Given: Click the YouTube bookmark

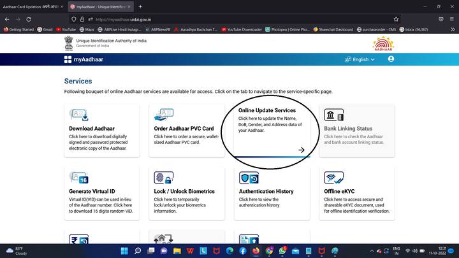Looking at the screenshot, I should 66,29.
